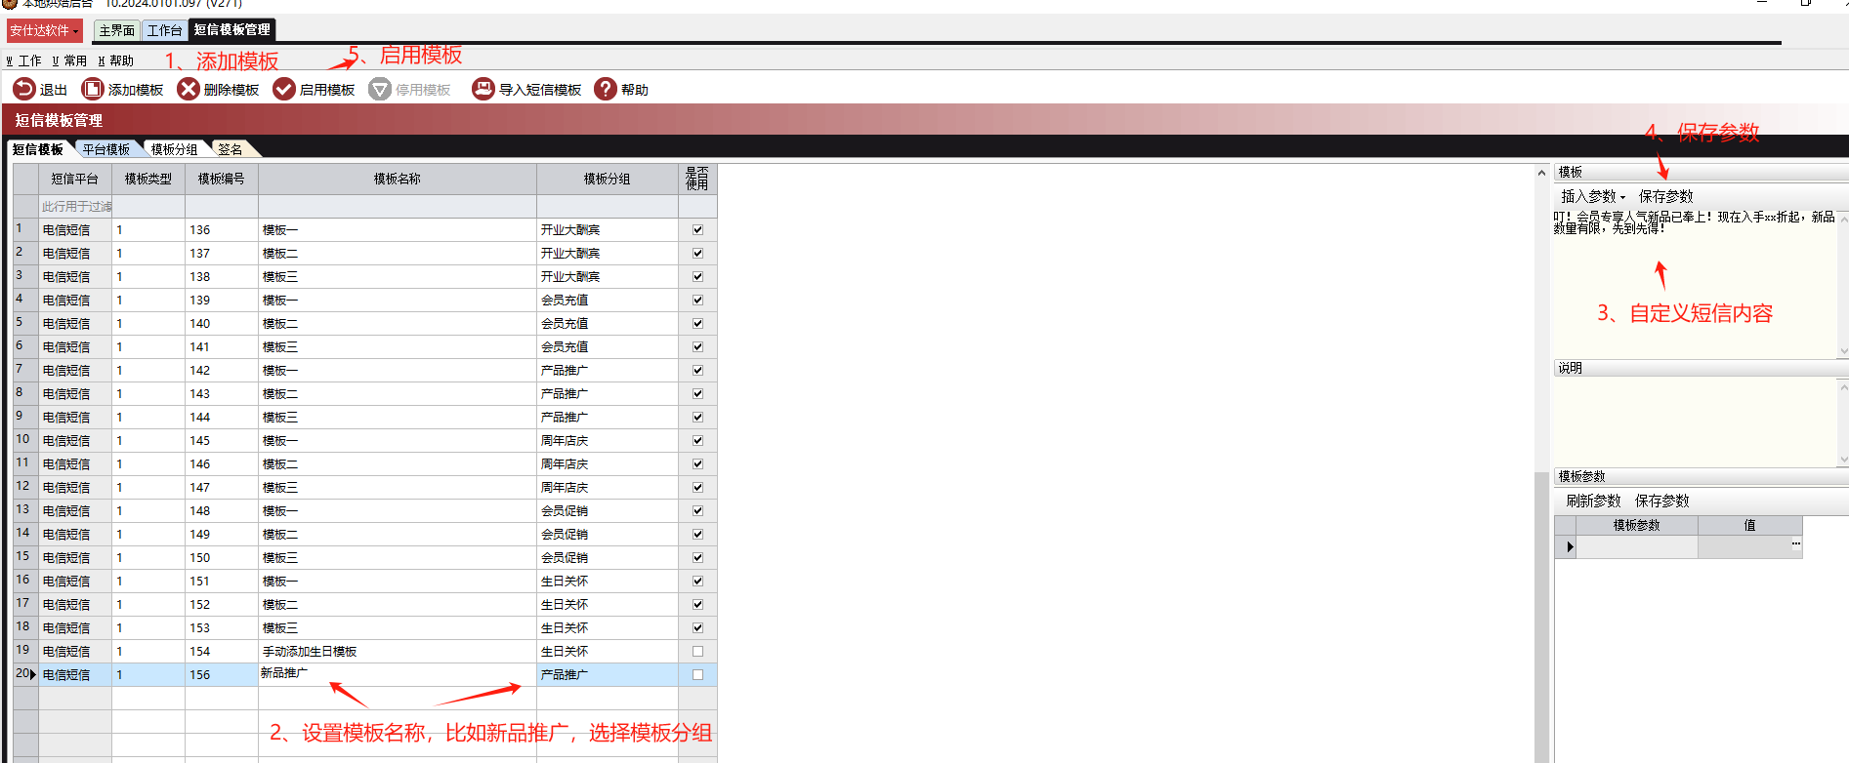Open the 模板分组 tab
1849x763 pixels.
[x=174, y=149]
